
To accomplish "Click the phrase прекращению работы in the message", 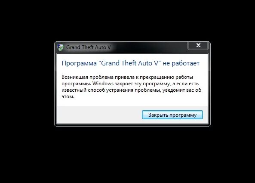I will point(166,77).
